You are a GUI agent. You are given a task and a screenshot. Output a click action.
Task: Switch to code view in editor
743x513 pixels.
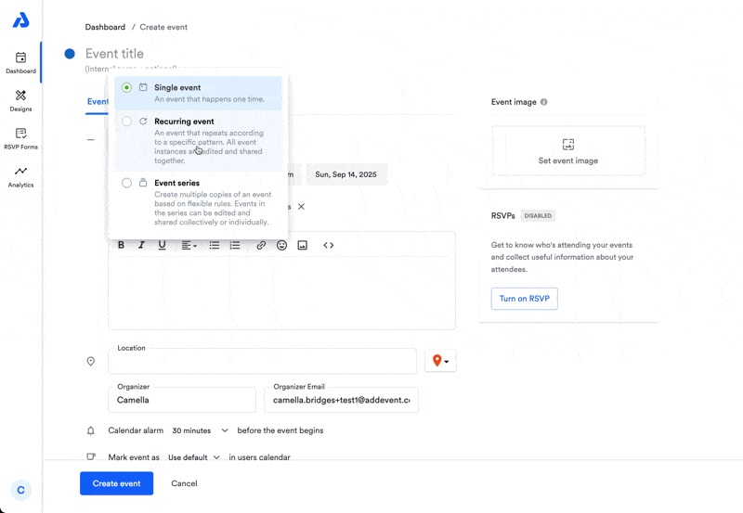point(329,245)
